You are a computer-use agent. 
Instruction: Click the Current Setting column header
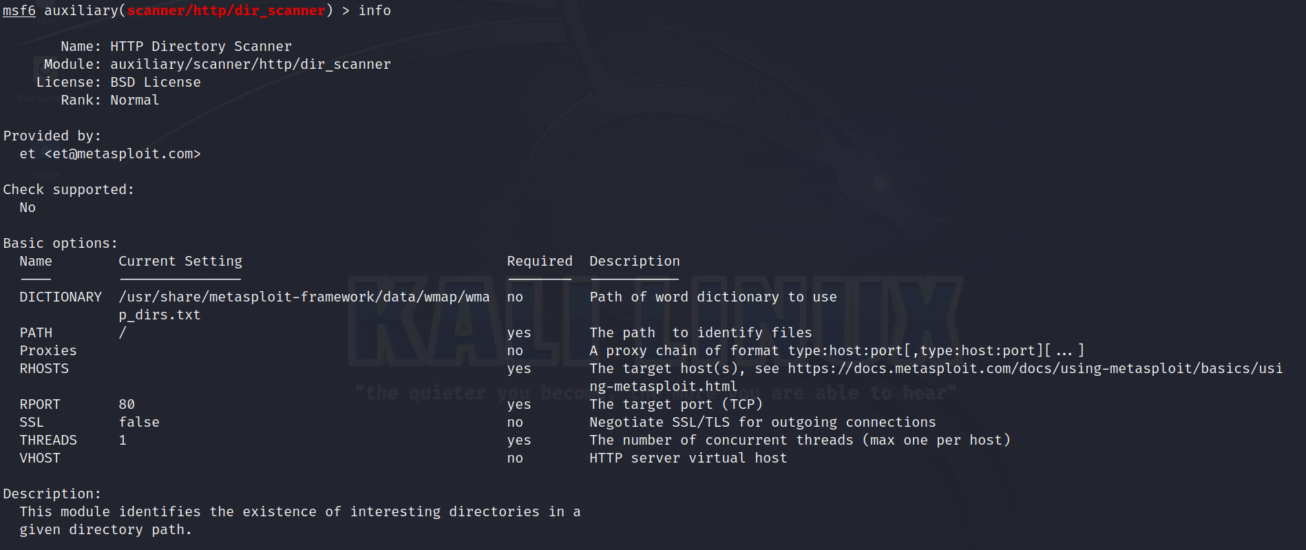(180, 261)
